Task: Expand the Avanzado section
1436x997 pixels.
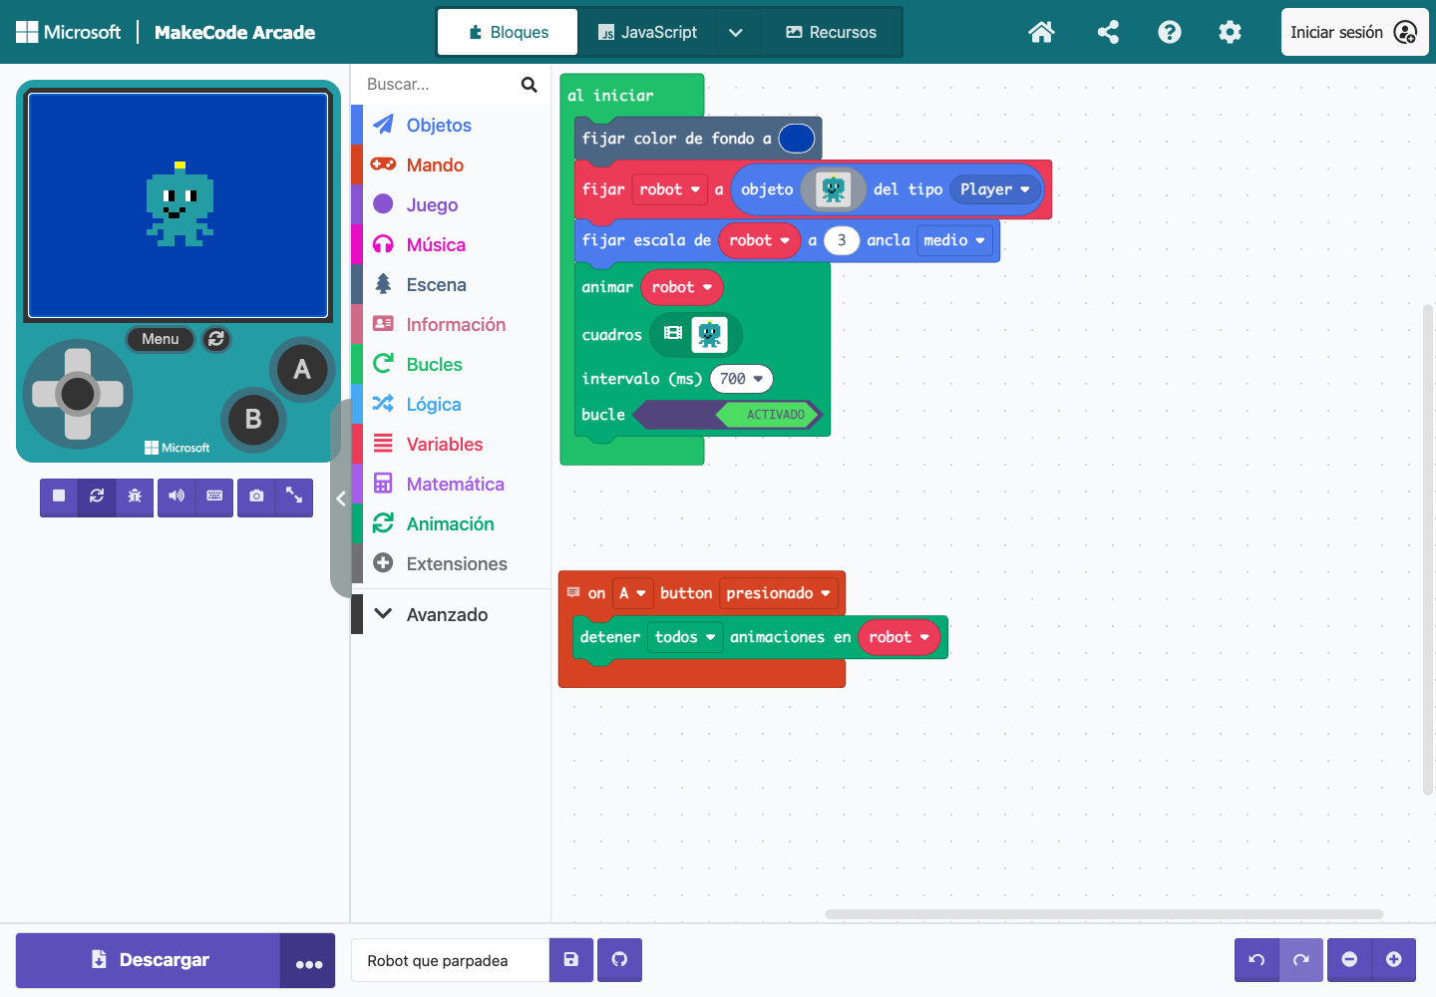Action: point(451,614)
